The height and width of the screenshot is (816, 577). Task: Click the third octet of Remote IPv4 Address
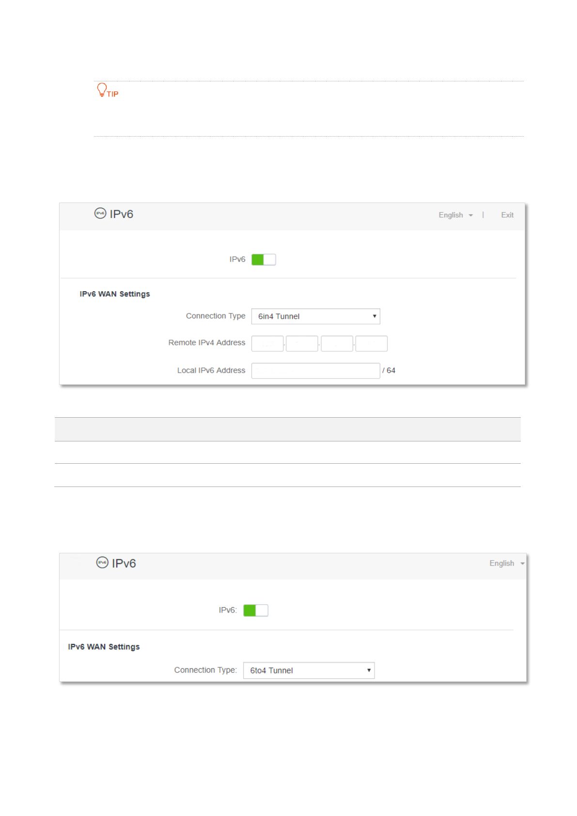[337, 344]
